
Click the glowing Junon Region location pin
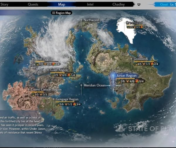tap(113, 76)
